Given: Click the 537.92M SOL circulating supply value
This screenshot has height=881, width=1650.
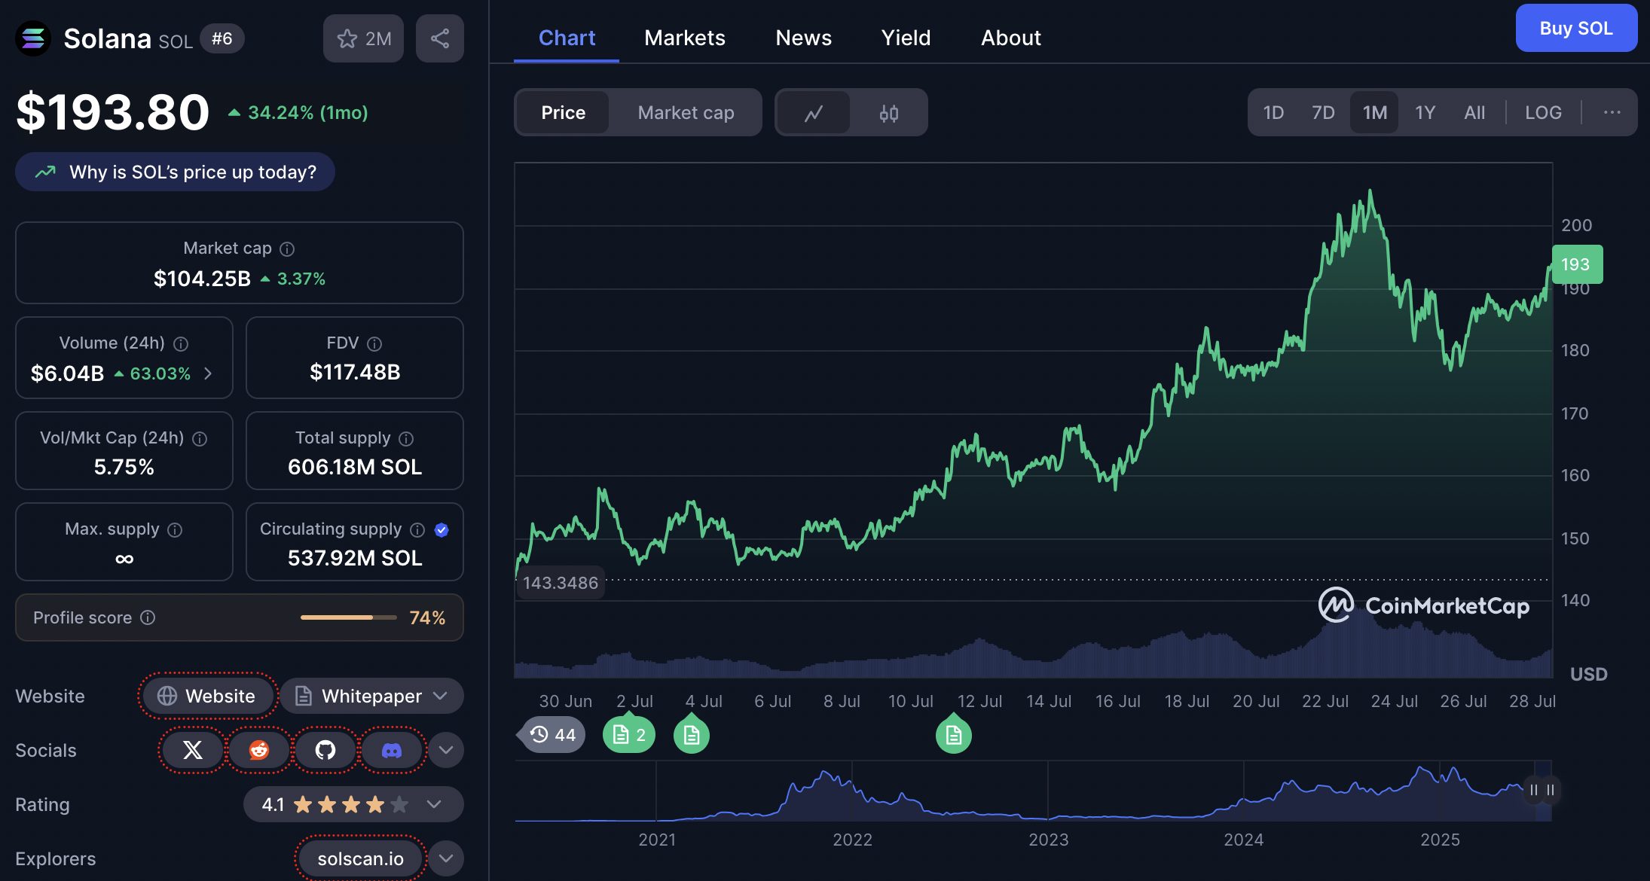Looking at the screenshot, I should coord(355,558).
